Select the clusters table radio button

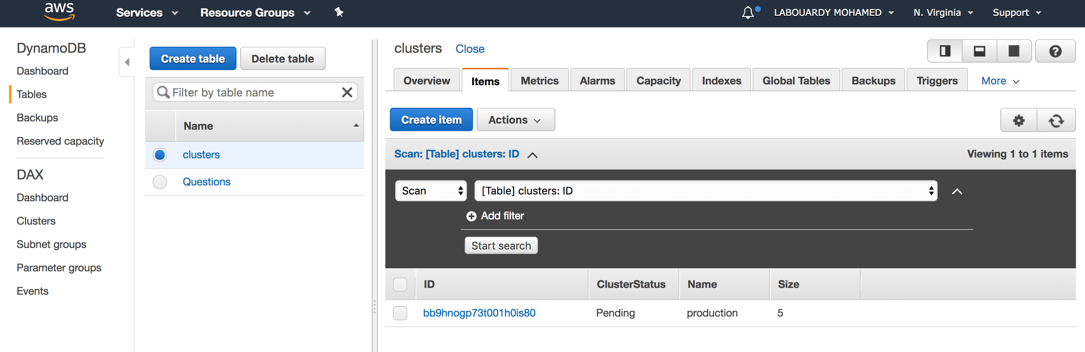click(160, 155)
